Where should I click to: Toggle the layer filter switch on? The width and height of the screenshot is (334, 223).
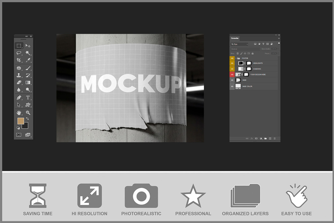279,43
